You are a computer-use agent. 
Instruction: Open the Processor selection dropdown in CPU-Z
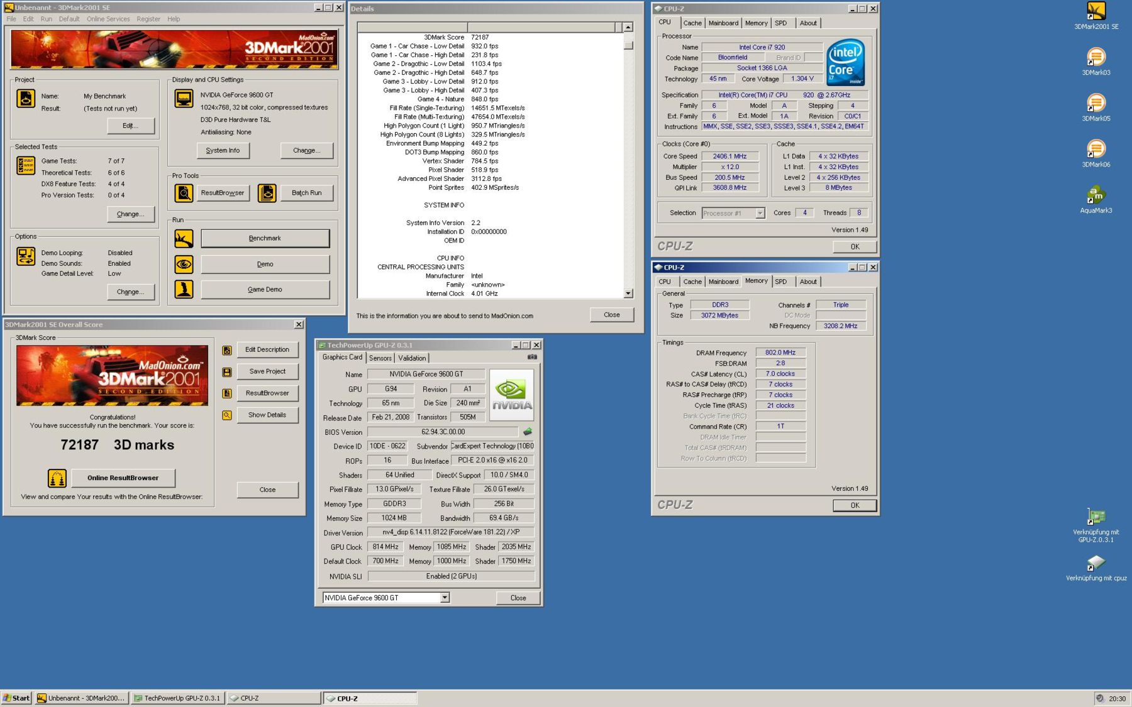click(x=760, y=213)
